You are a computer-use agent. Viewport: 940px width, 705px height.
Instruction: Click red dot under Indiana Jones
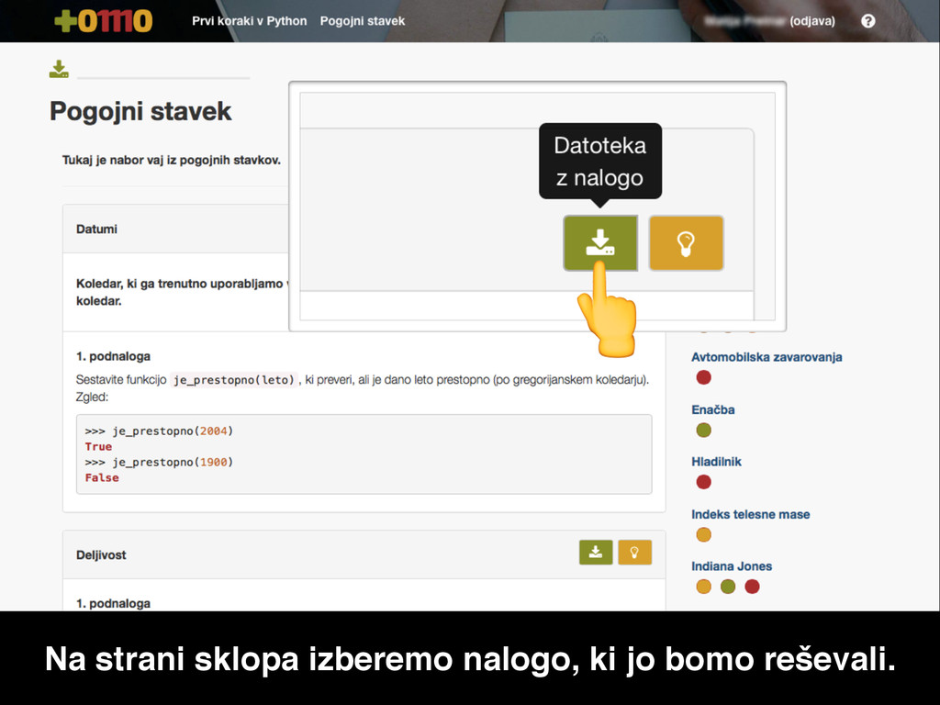[x=753, y=587]
